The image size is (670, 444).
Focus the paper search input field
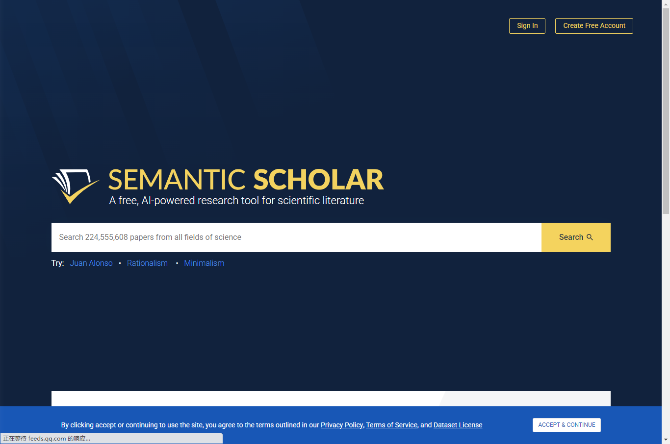pyautogui.click(x=296, y=237)
